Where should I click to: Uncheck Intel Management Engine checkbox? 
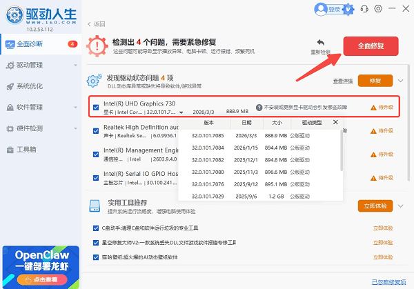click(x=96, y=155)
